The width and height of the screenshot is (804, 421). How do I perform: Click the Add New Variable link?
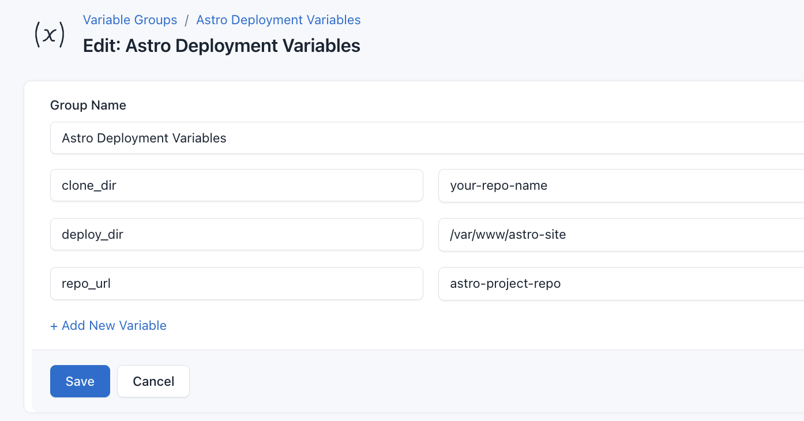point(108,325)
